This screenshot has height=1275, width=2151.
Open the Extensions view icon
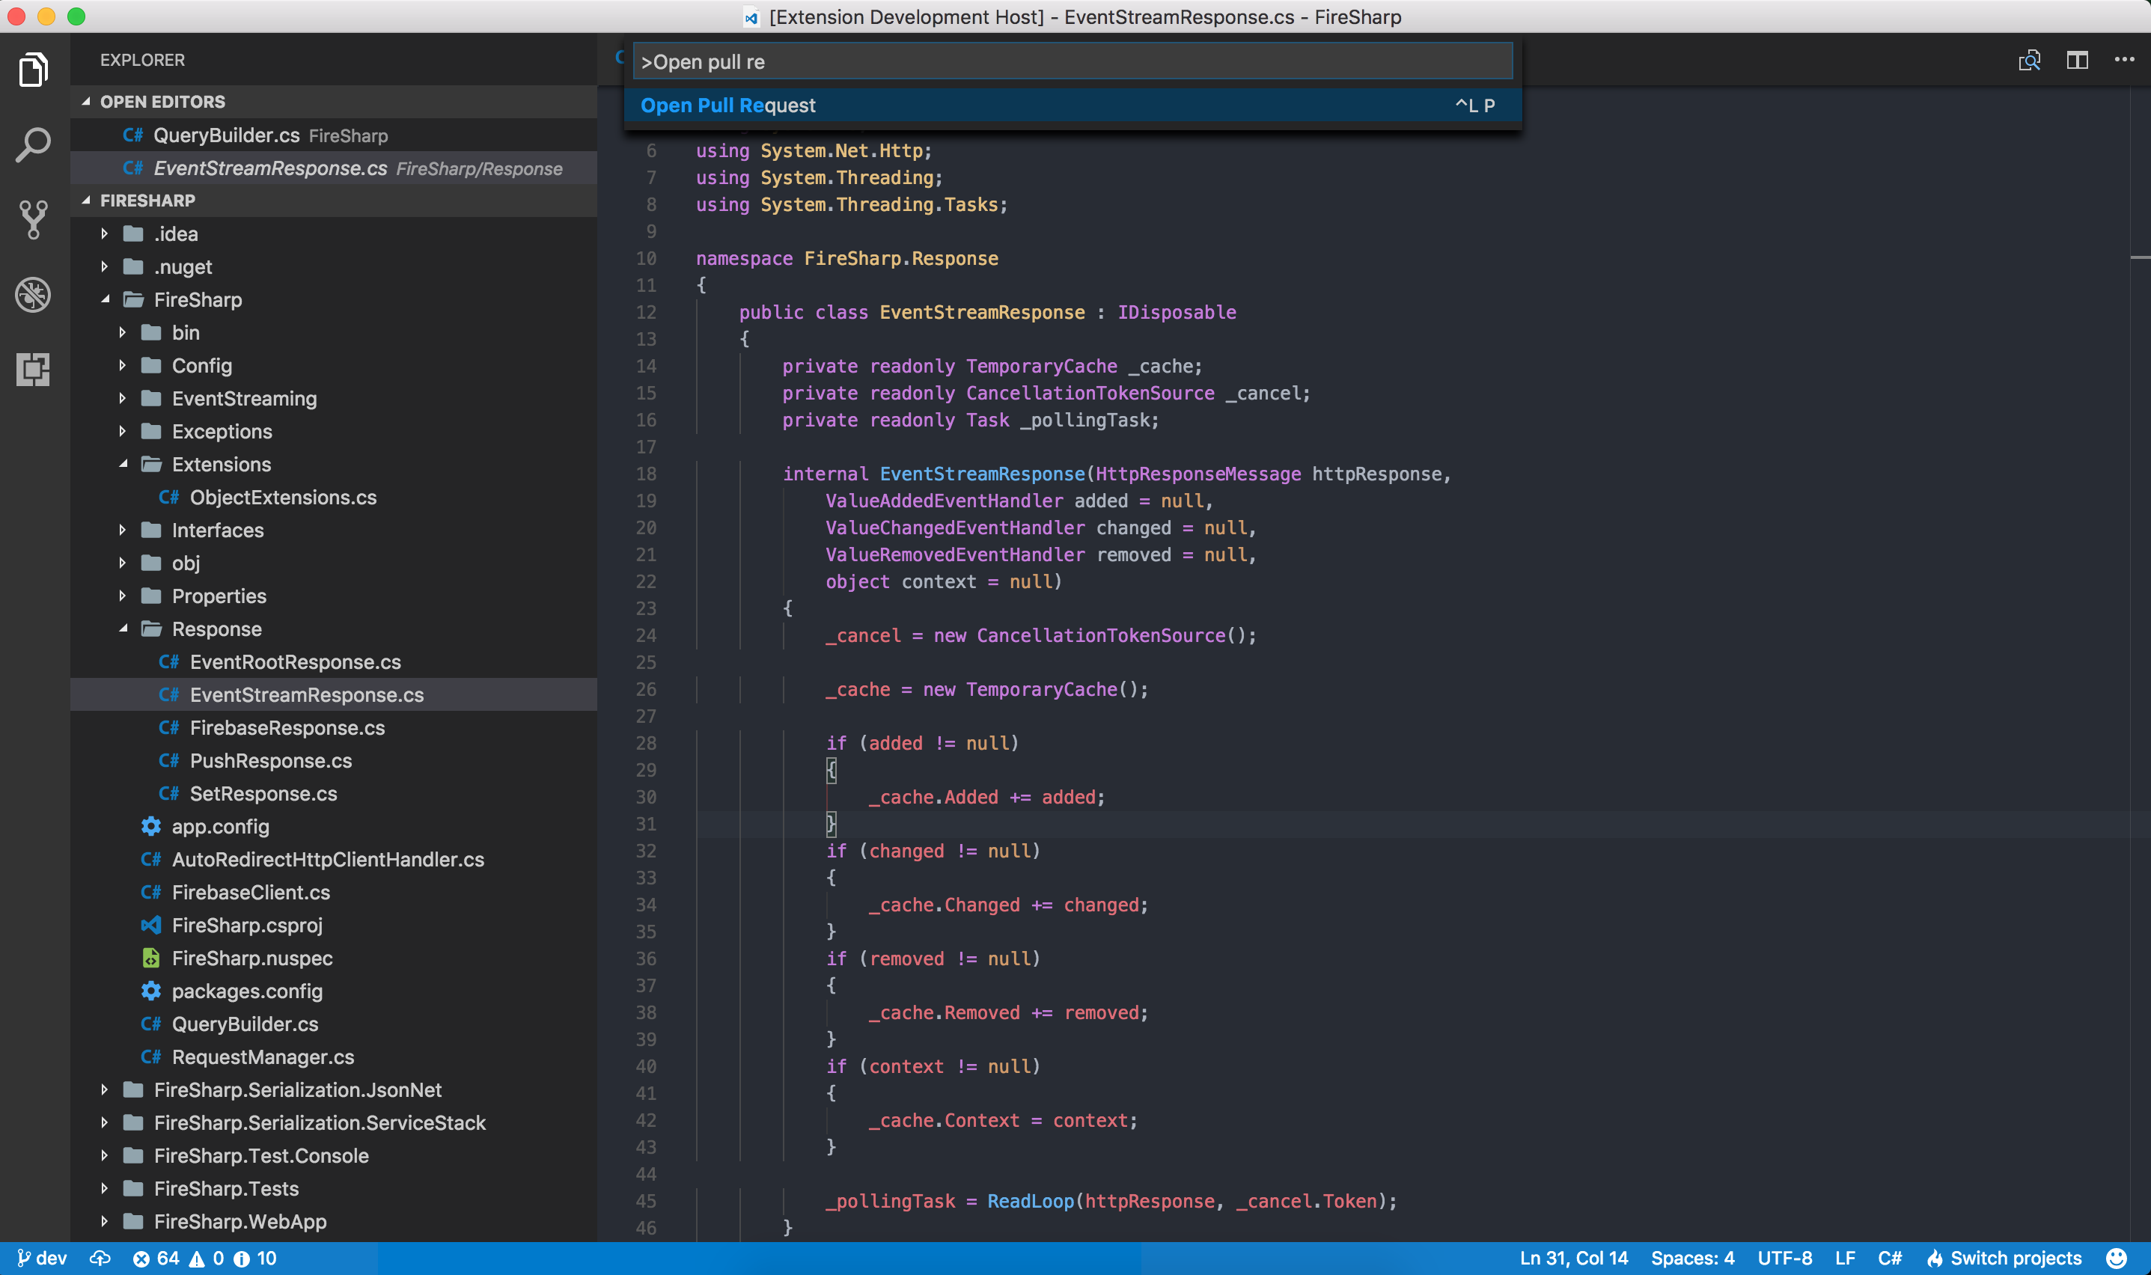pyautogui.click(x=34, y=370)
